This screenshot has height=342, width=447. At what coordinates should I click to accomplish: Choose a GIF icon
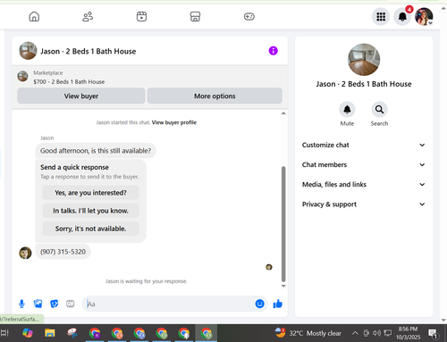pos(71,304)
